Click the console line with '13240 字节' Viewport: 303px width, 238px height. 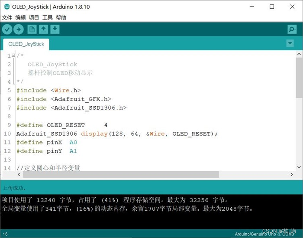click(x=115, y=200)
